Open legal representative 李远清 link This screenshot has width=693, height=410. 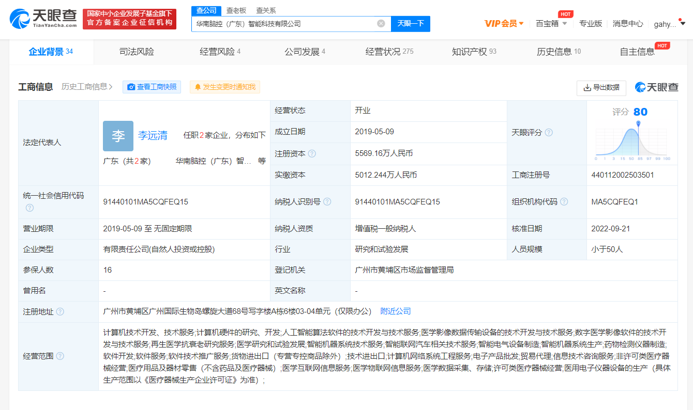coord(153,136)
